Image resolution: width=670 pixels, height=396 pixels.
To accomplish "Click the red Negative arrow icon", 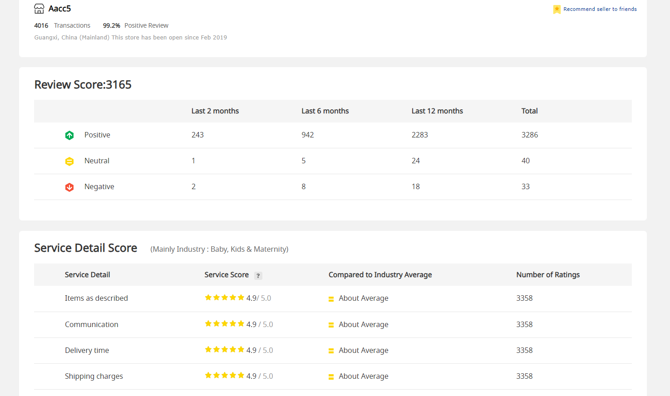I will pyautogui.click(x=69, y=187).
